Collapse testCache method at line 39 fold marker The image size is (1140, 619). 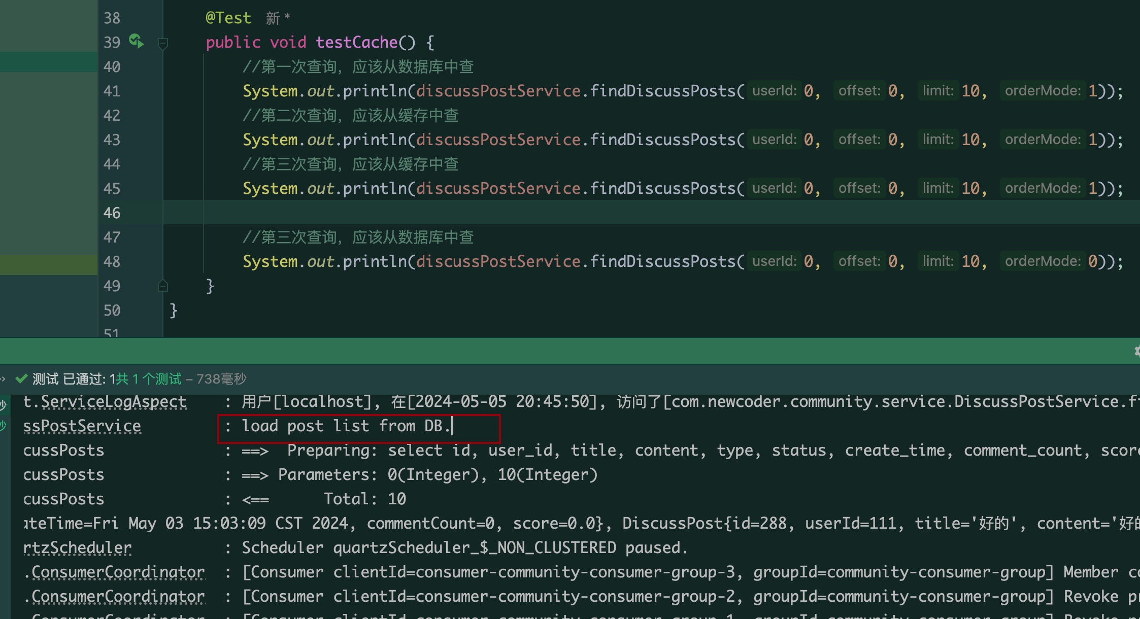coord(163,43)
